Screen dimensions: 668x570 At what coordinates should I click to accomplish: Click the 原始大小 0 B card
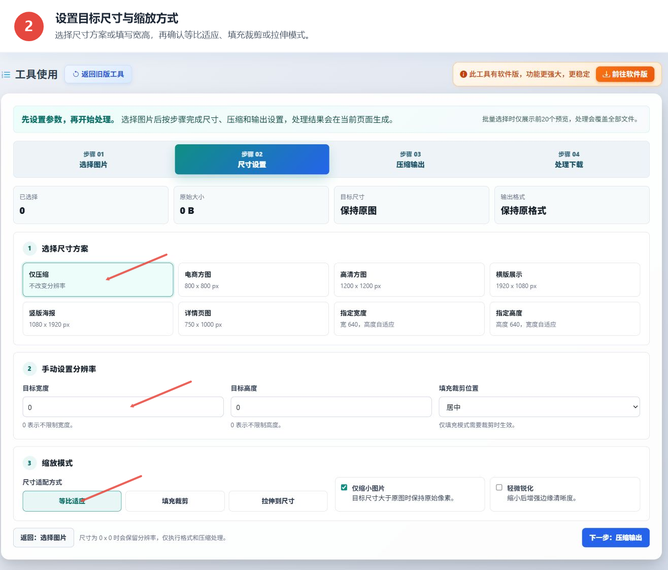pyautogui.click(x=251, y=205)
